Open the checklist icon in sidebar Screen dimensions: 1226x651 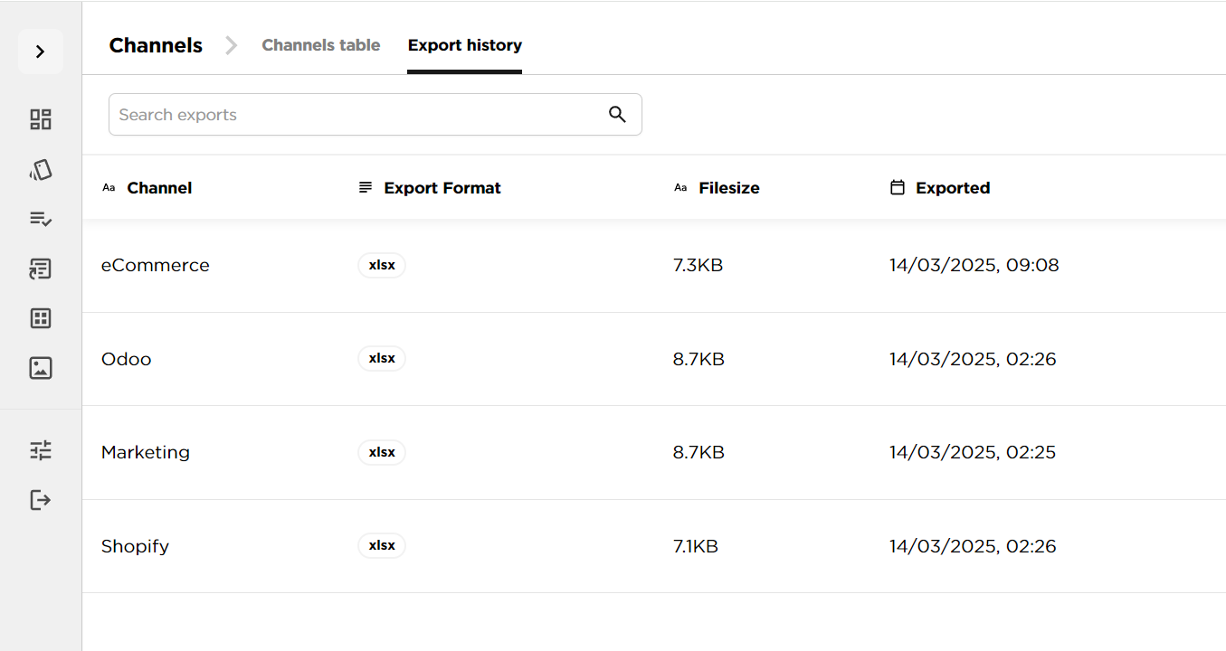pyautogui.click(x=41, y=219)
